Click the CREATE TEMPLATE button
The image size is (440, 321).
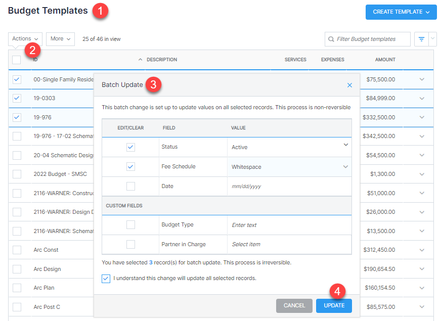(397, 12)
